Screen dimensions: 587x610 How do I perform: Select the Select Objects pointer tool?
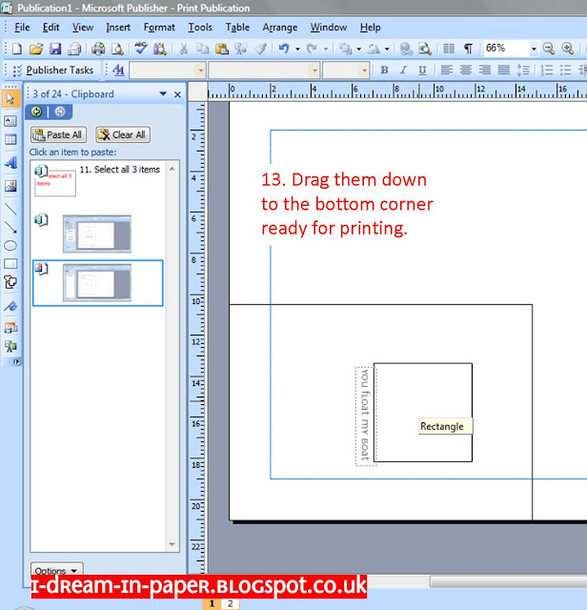(x=10, y=98)
